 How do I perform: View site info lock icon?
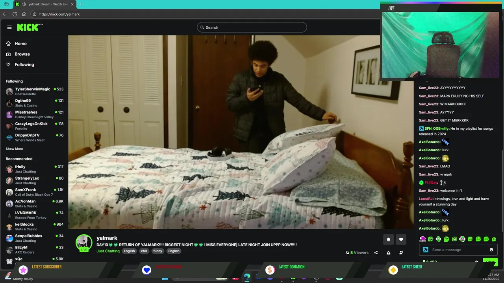click(35, 14)
